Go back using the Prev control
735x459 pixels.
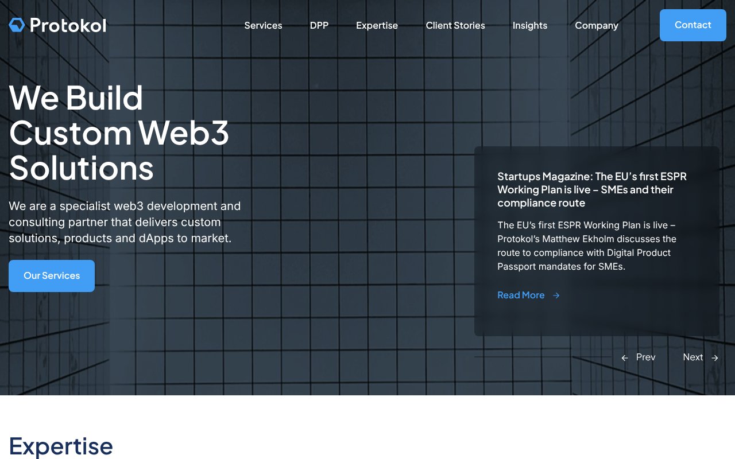tap(645, 357)
